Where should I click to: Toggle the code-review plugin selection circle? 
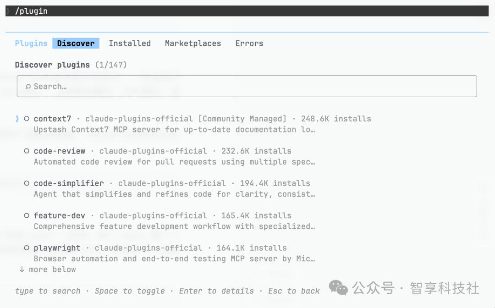27,151
